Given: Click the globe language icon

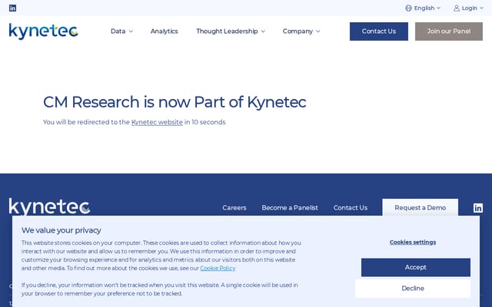Looking at the screenshot, I should pyautogui.click(x=408, y=8).
